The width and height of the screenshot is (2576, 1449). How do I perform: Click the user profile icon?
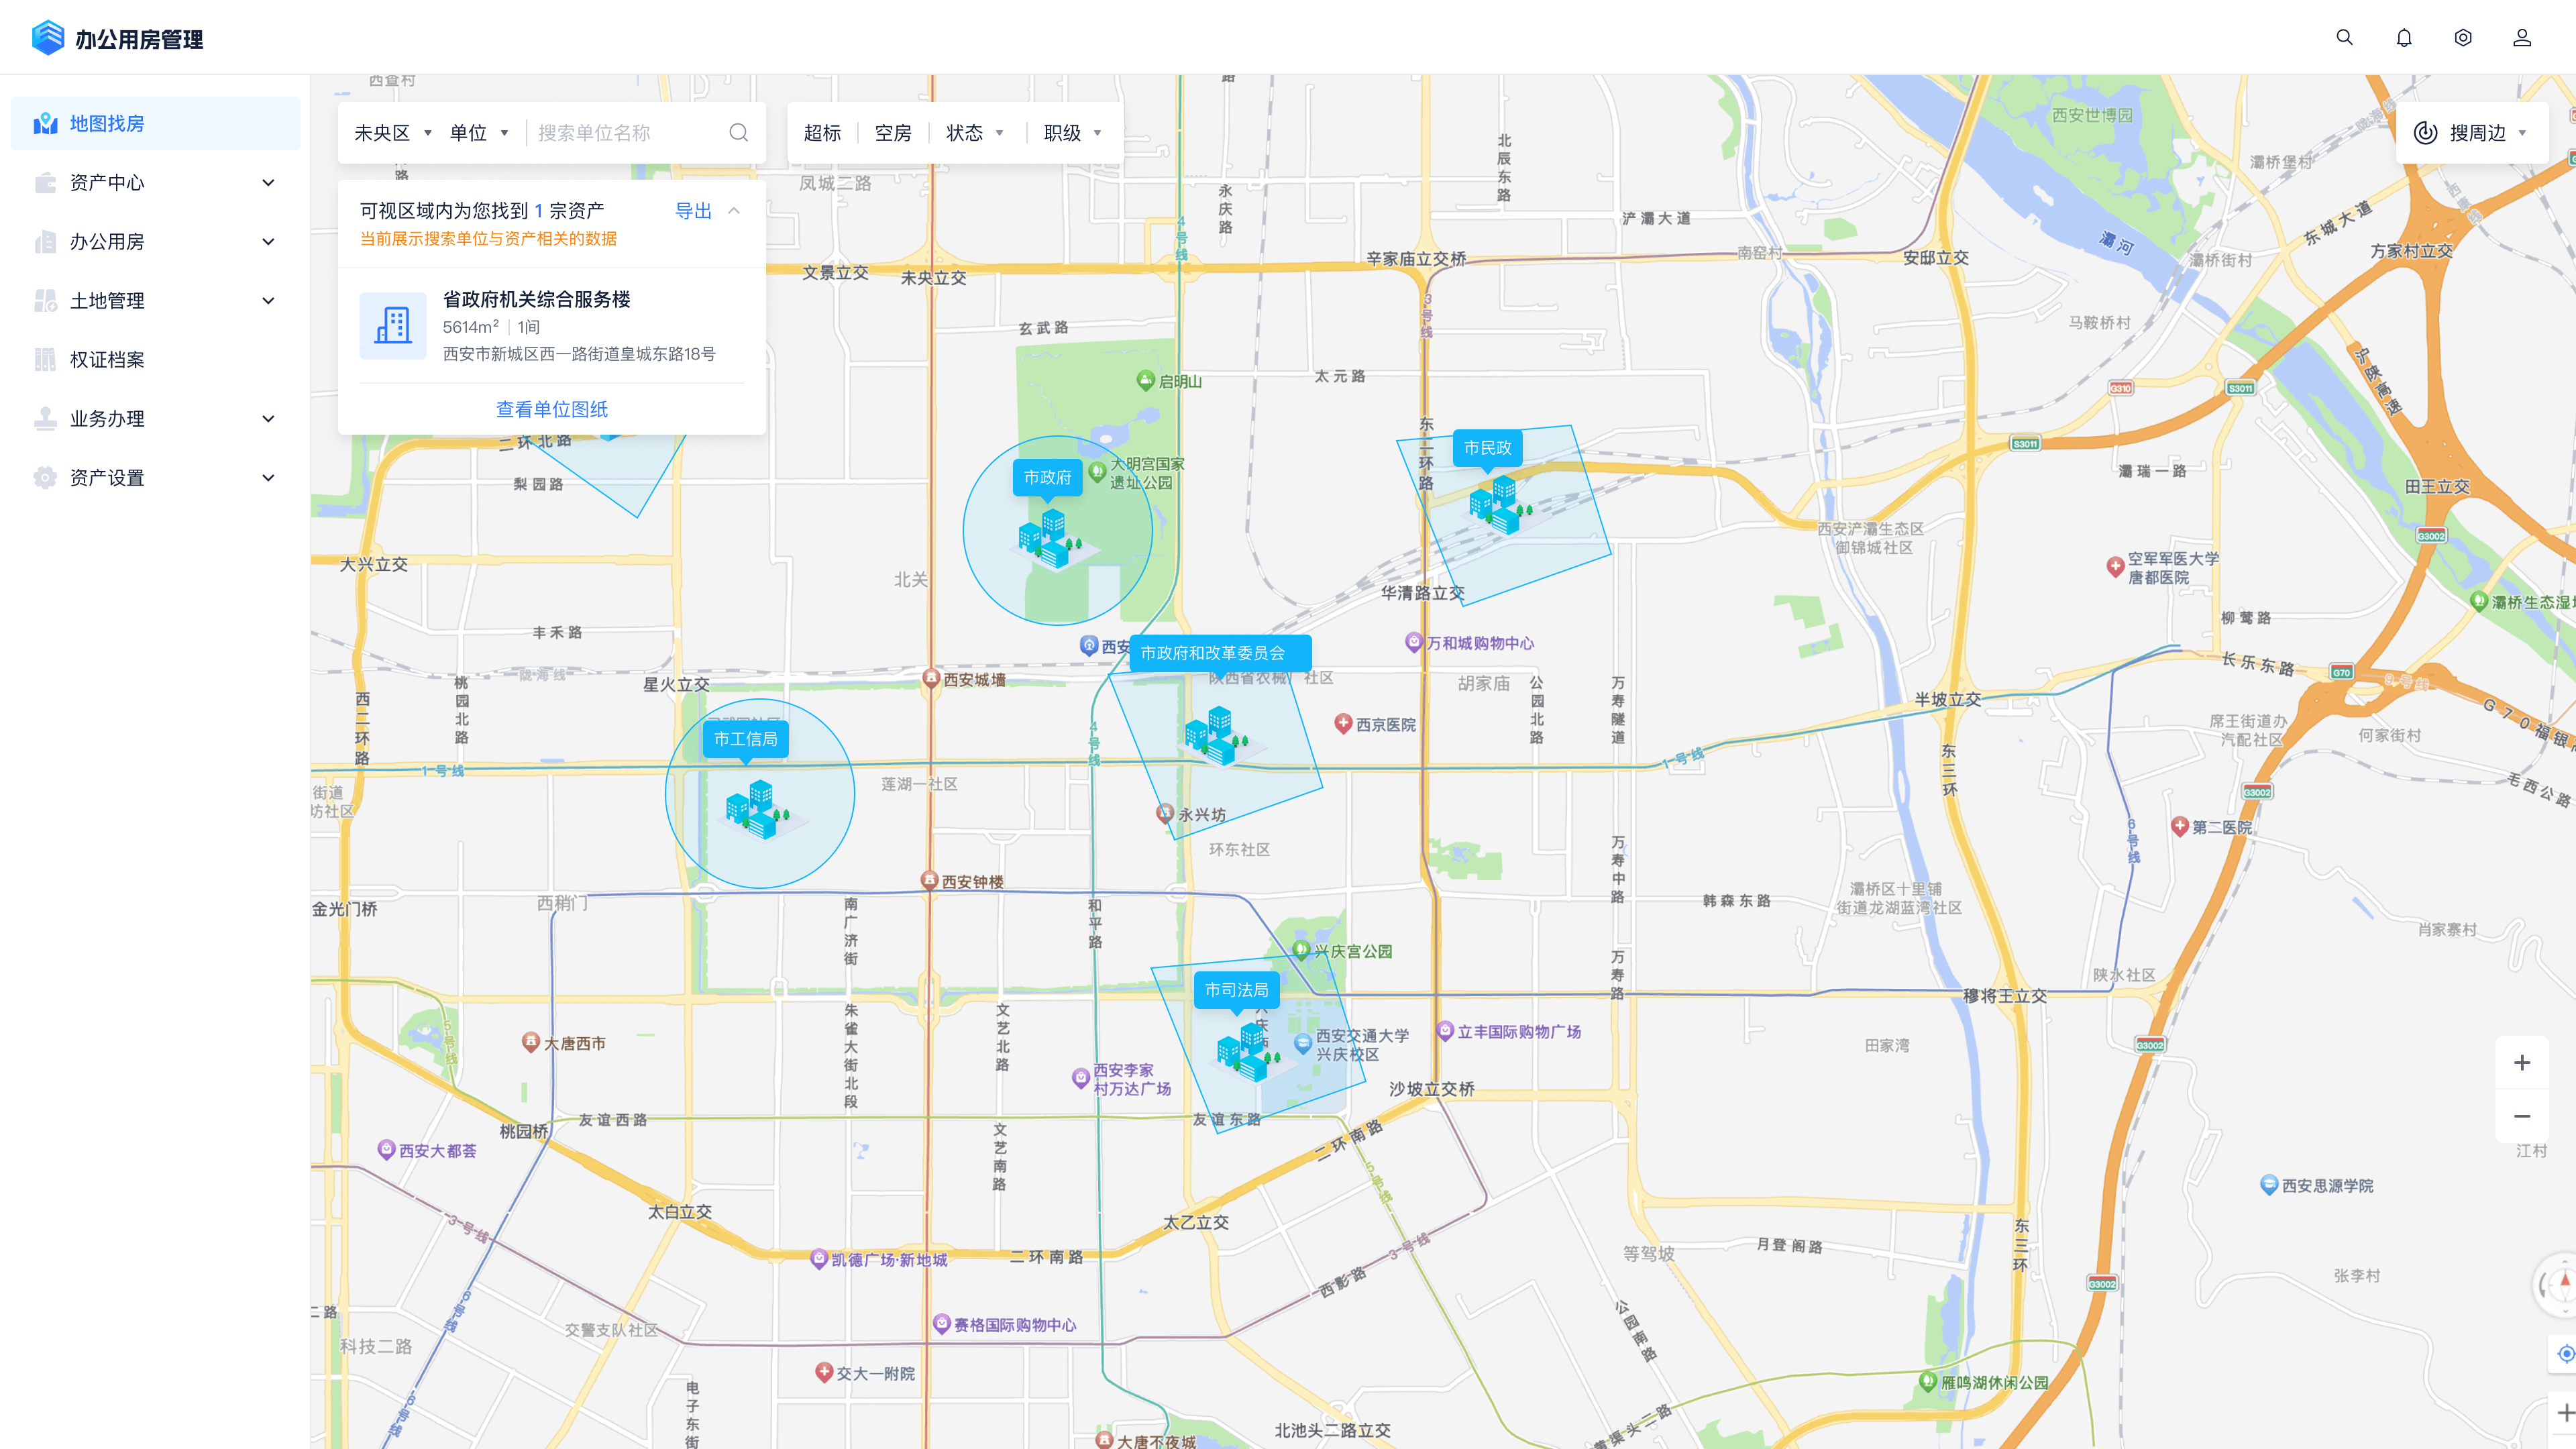click(2522, 38)
